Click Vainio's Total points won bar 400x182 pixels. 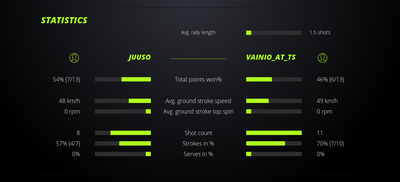click(x=274, y=79)
